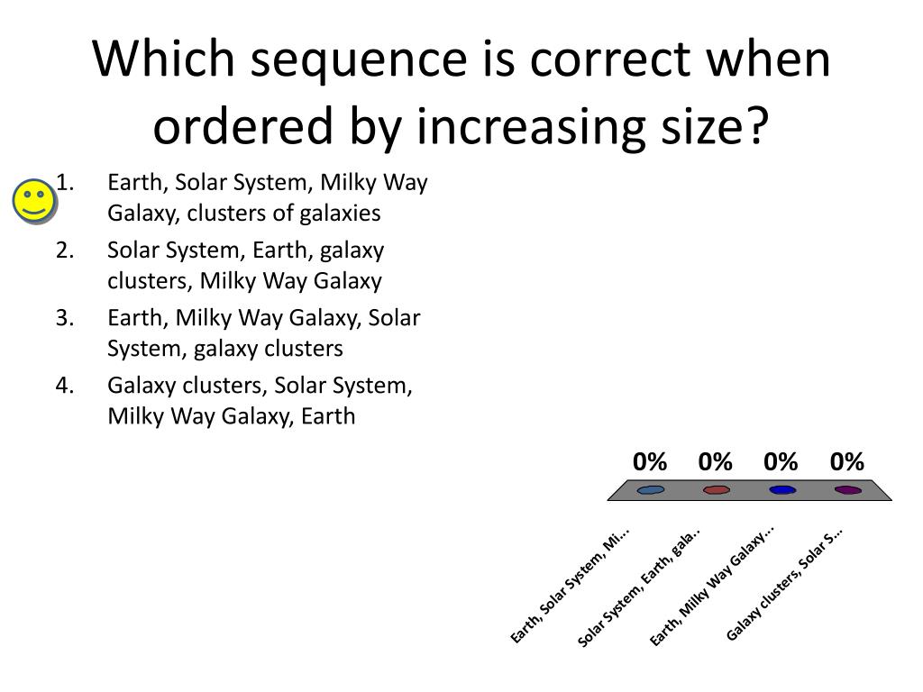Viewport: 923px width, 692px height.
Task: Click the steel-blue oval marker in the chart
Action: click(x=651, y=490)
